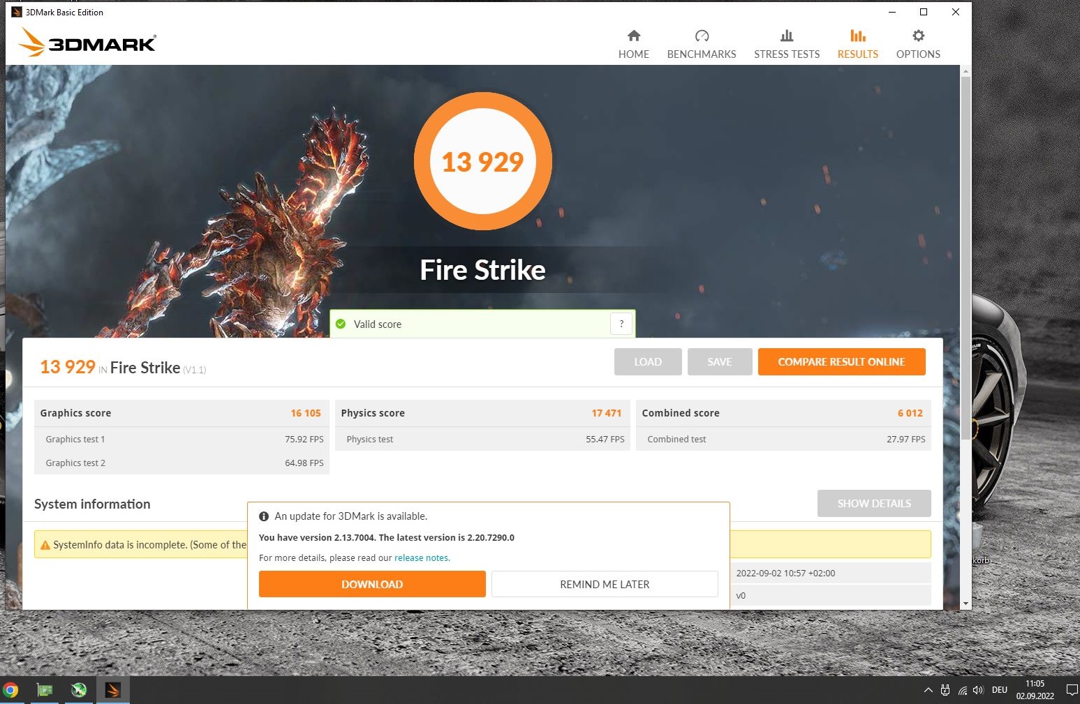Select the Physics test row
Viewport: 1080px width, 704px height.
(x=482, y=439)
